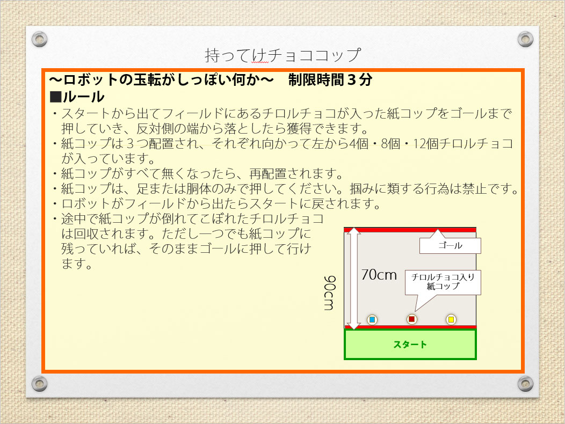Select the slide title 持ってけチョココップ
Image resolution: width=565 pixels, height=424 pixels.
pos(282,55)
